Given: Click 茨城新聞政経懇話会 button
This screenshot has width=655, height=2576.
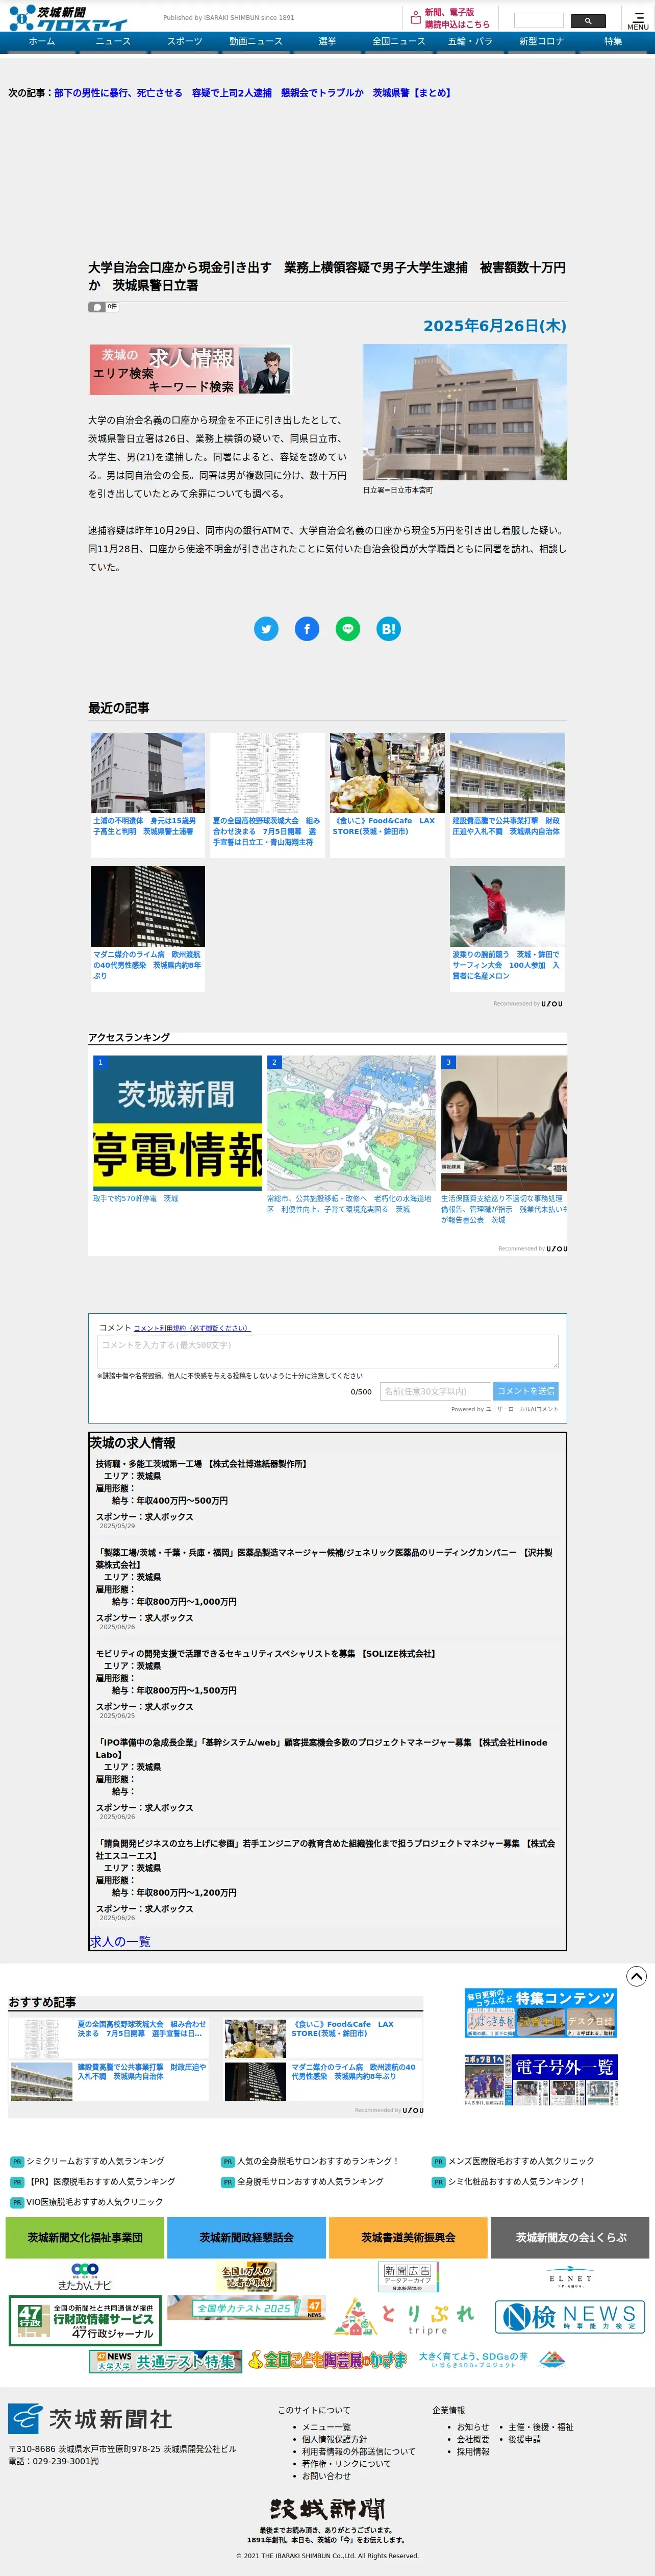Looking at the screenshot, I should click(246, 2237).
